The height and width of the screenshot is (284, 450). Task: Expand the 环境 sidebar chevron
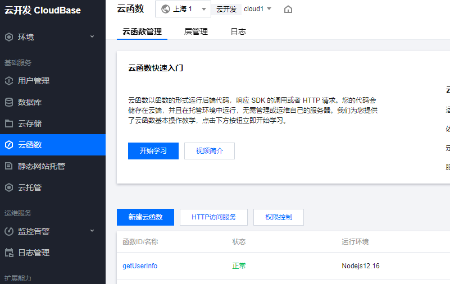pyautogui.click(x=92, y=36)
